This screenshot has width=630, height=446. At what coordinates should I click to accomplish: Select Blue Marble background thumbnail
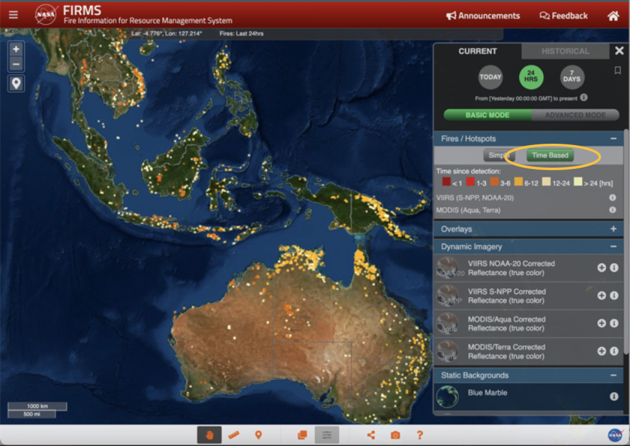(448, 396)
